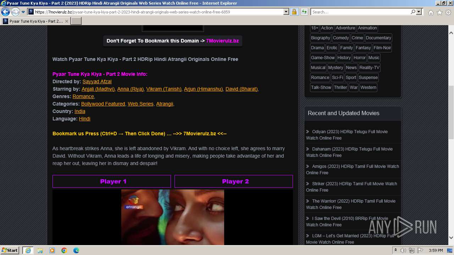This screenshot has width=454, height=255.
Task: Select the Thriller genre tag
Action: pyautogui.click(x=340, y=87)
